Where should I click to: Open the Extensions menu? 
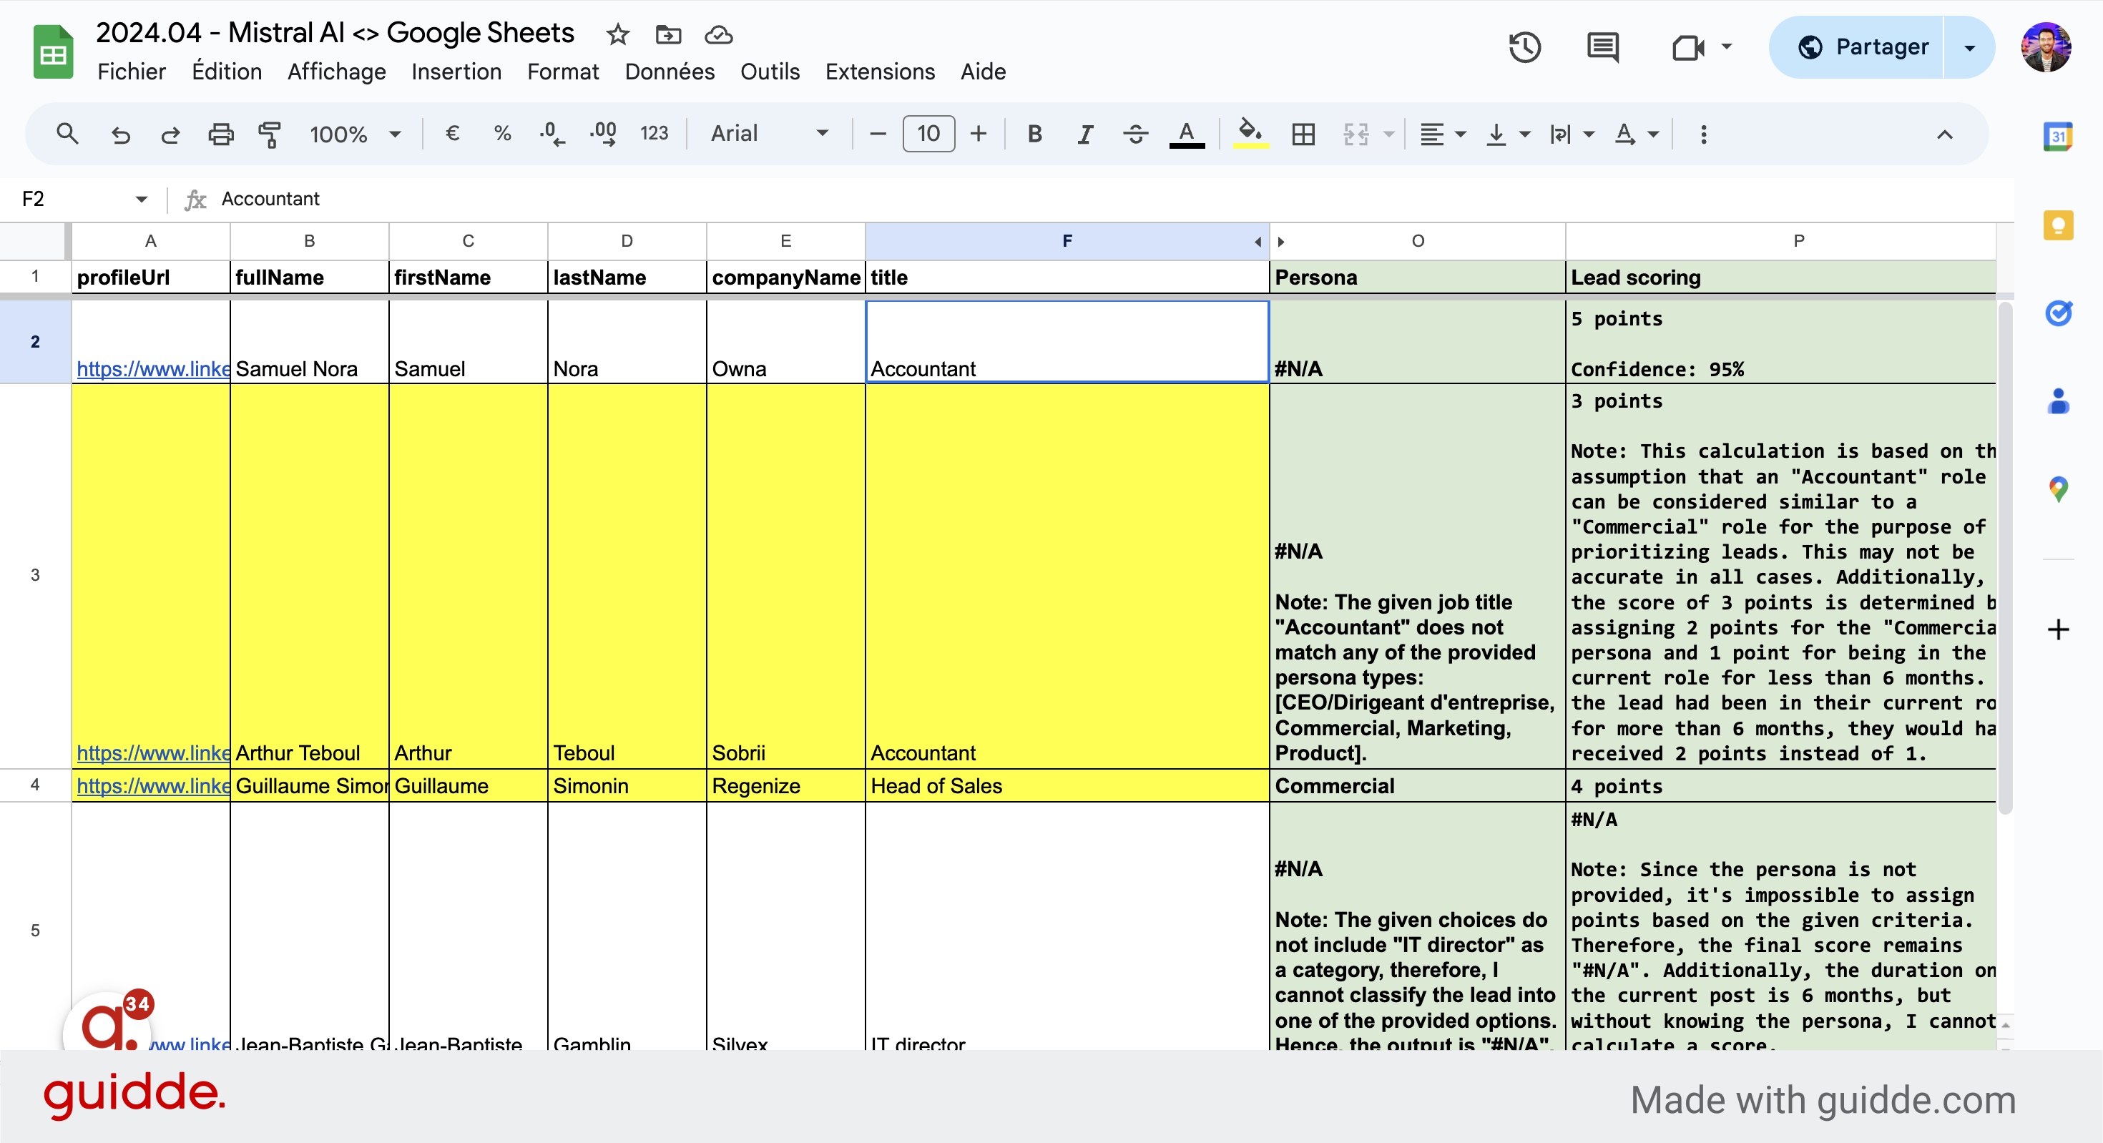pyautogui.click(x=879, y=72)
